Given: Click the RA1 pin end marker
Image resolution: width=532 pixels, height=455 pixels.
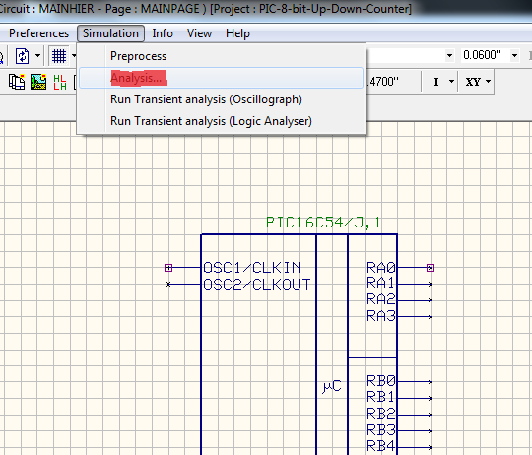Looking at the screenshot, I should tap(431, 284).
